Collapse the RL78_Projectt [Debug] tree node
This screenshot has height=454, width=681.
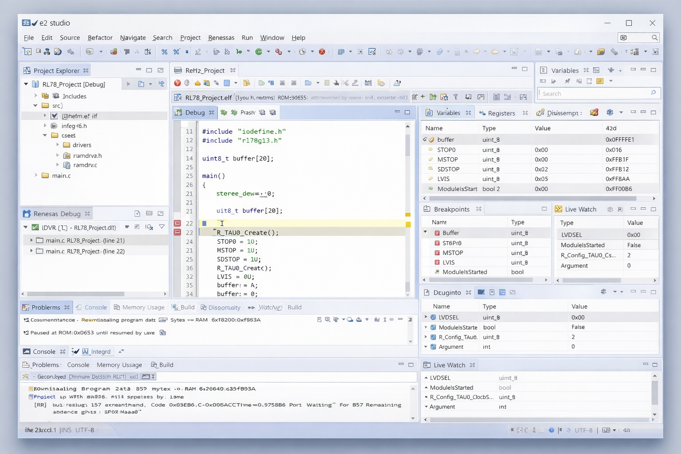pyautogui.click(x=26, y=84)
